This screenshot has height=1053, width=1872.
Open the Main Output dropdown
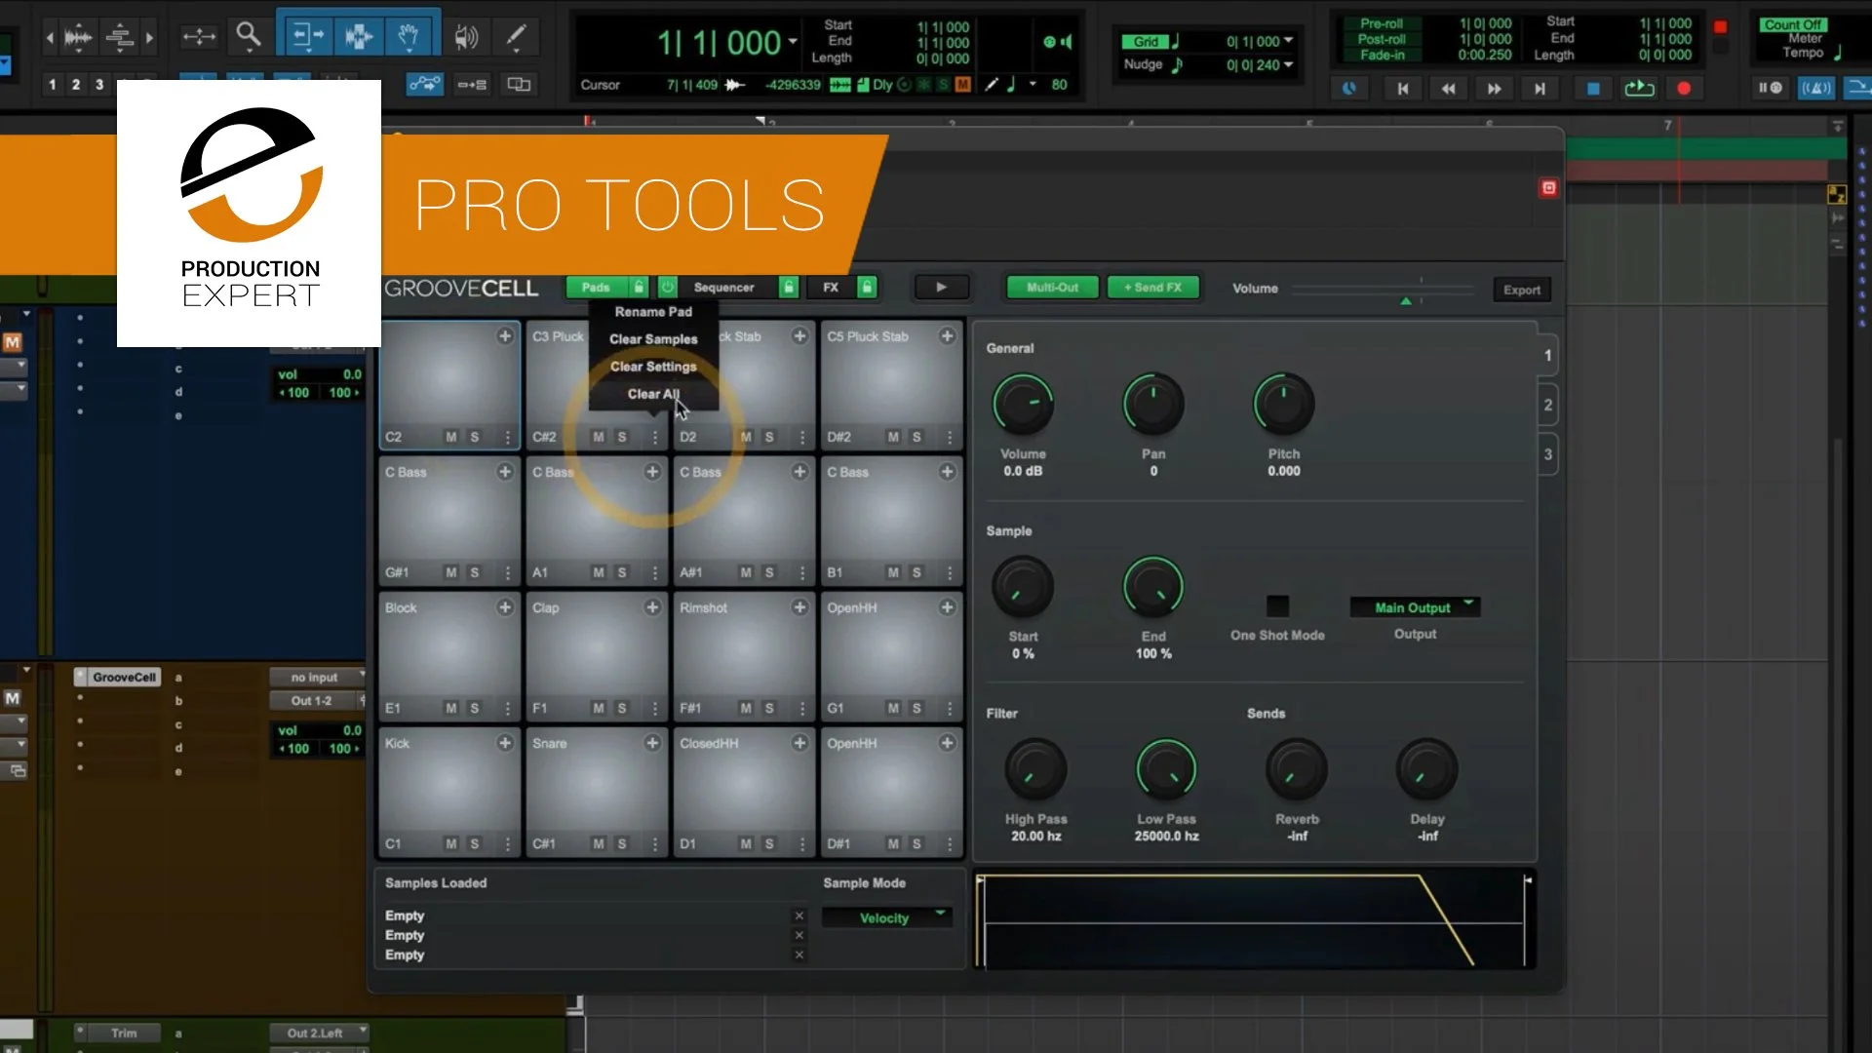1416,606
